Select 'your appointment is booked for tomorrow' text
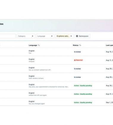This screenshot has height=125, width=113. [50, 87]
